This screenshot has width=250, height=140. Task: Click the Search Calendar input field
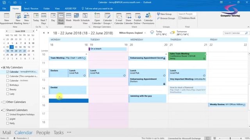234,33
